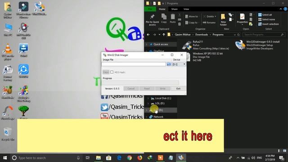This screenshot has height=162, width=288.
Task: Click the Paste ribbon icon
Action: [x=173, y=18]
